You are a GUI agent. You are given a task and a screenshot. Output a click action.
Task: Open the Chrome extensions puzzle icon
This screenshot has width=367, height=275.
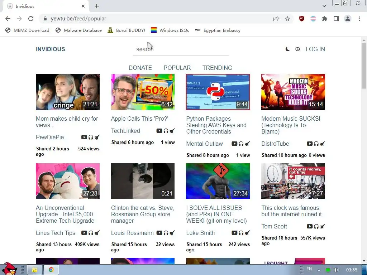click(x=325, y=19)
